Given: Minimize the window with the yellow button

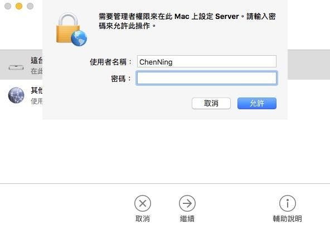Looking at the screenshot, I should click(19, 6).
